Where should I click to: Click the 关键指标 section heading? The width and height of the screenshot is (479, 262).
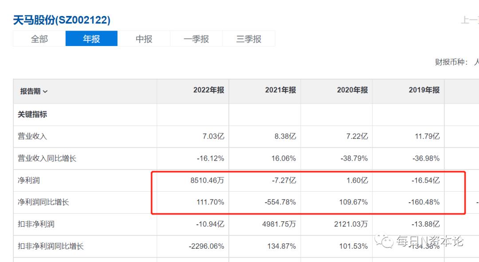pos(32,114)
